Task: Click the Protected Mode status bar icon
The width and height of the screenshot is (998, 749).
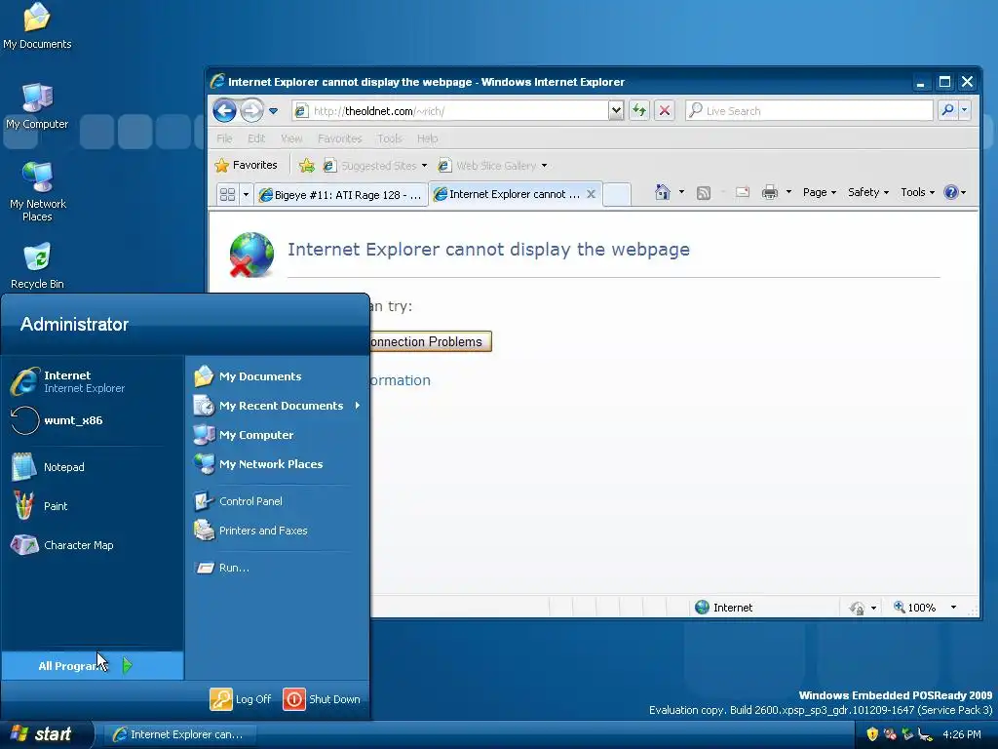Action: pyautogui.click(x=858, y=608)
